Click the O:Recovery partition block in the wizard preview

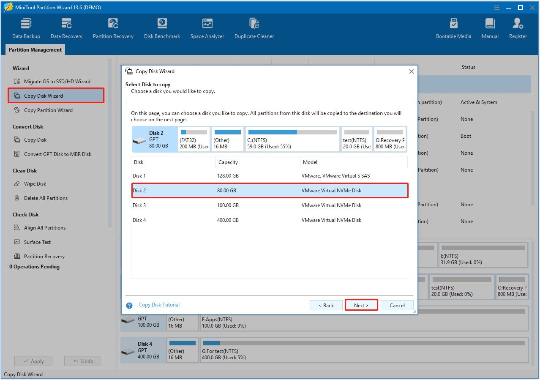coord(390,139)
